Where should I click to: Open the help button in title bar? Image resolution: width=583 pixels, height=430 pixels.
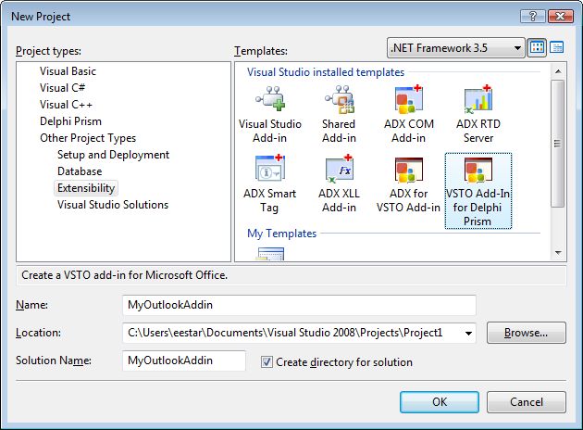coord(533,17)
